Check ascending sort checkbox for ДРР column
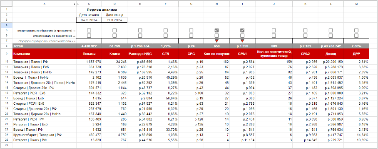Viewport: 378px width, 149px height. click(x=356, y=36)
